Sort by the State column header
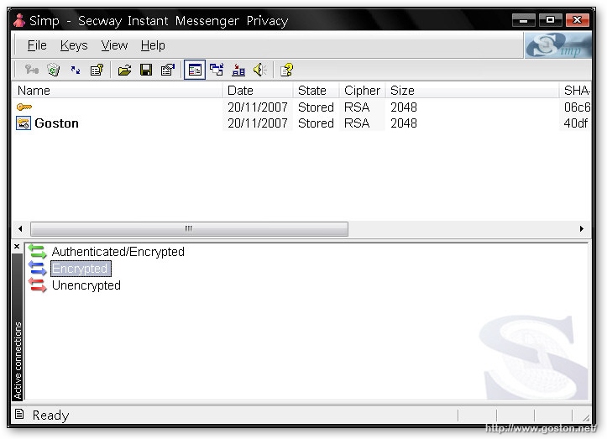Screen dimensions: 607x439 point(317,90)
